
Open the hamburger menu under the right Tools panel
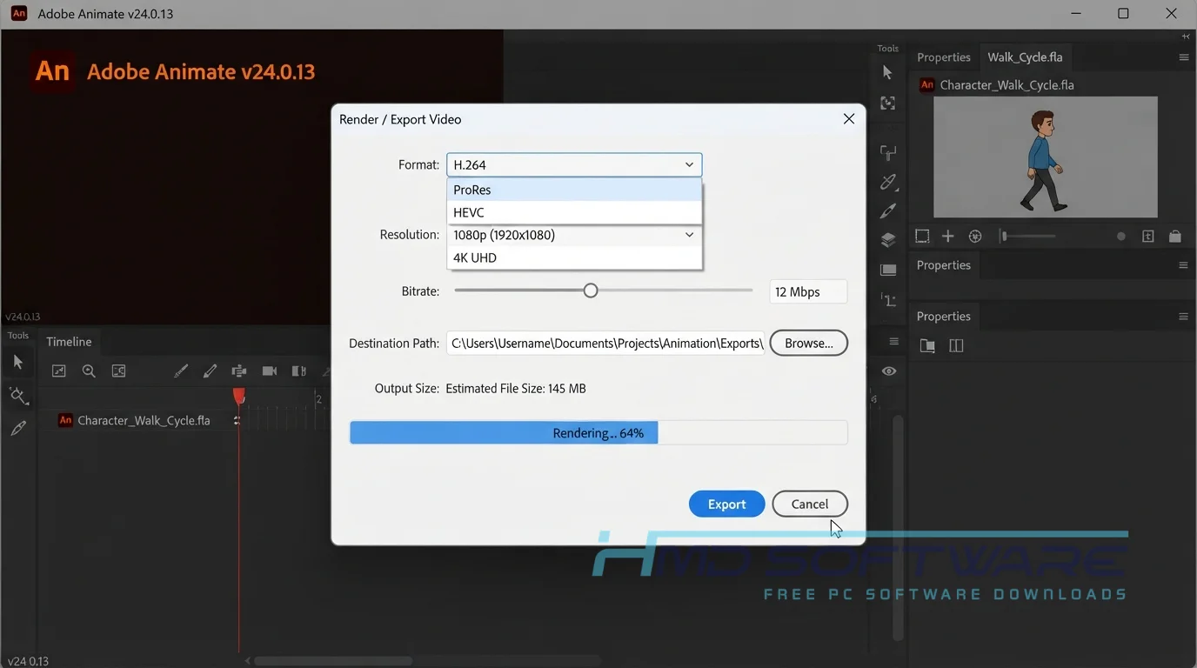(x=893, y=341)
